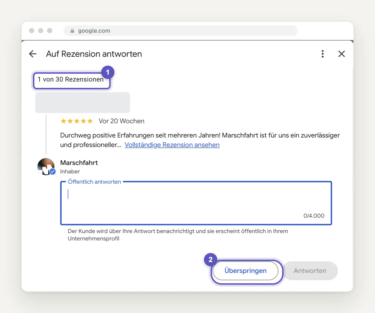Click the 'Vor 20 Wochen' review date

point(121,121)
